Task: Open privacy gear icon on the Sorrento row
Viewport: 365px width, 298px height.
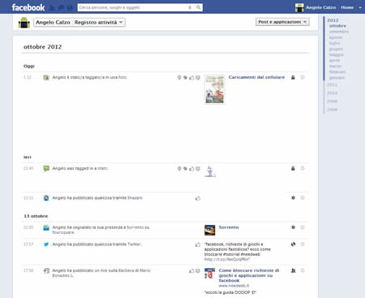Action: pyautogui.click(x=293, y=227)
